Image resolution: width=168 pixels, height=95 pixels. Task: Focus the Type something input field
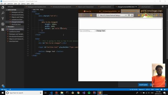(x=87, y=31)
